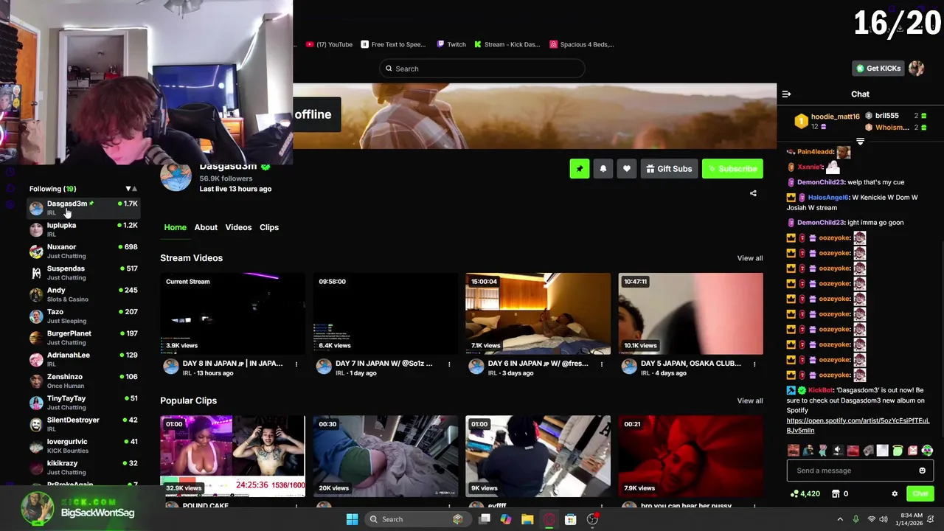The height and width of the screenshot is (531, 944).
Task: Open the 09:58:00 DAY 7 video thumbnail
Action: 385,313
